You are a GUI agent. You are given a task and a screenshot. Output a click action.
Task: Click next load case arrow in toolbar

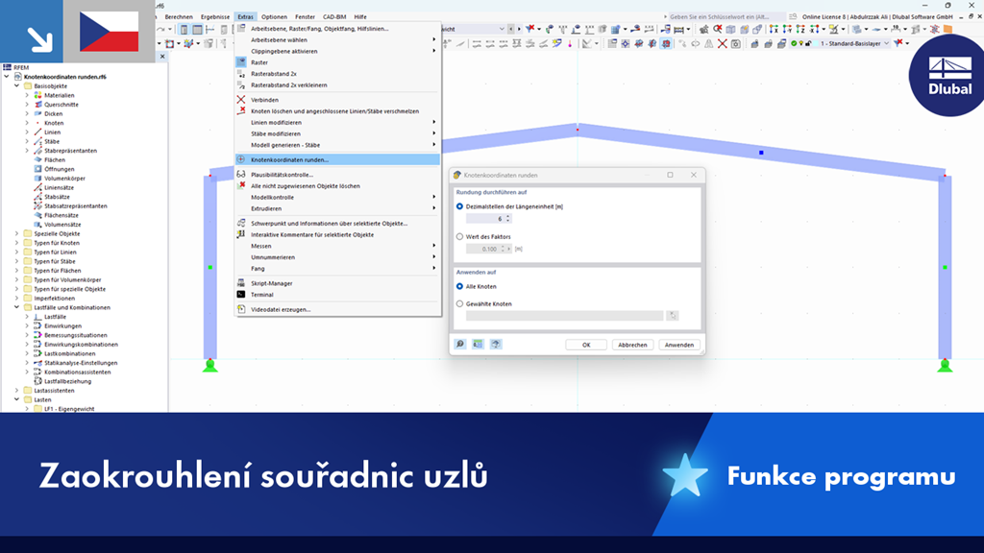(519, 29)
